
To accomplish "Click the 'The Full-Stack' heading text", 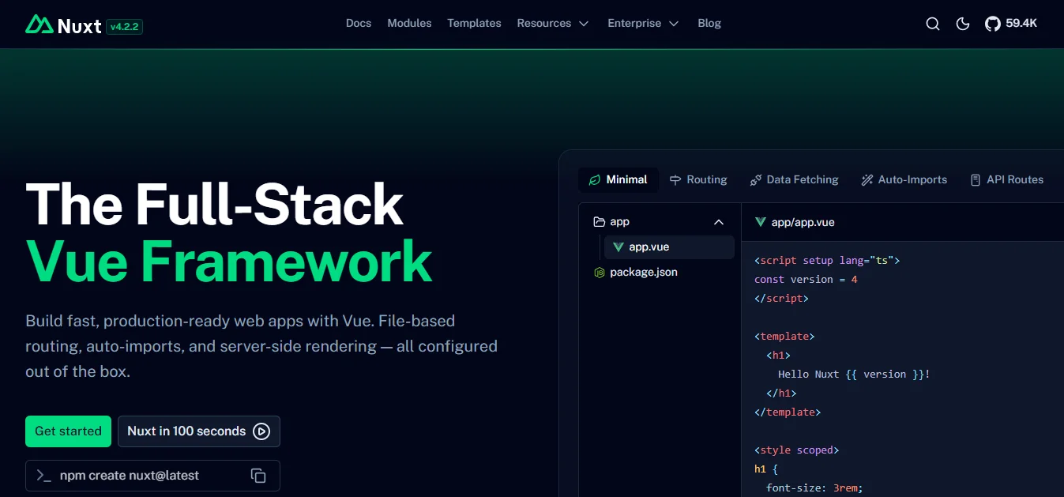I will click(215, 205).
